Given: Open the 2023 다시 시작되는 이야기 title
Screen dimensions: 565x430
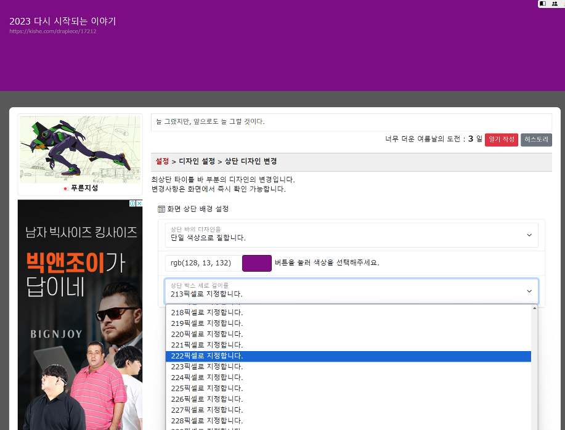Looking at the screenshot, I should [x=63, y=21].
